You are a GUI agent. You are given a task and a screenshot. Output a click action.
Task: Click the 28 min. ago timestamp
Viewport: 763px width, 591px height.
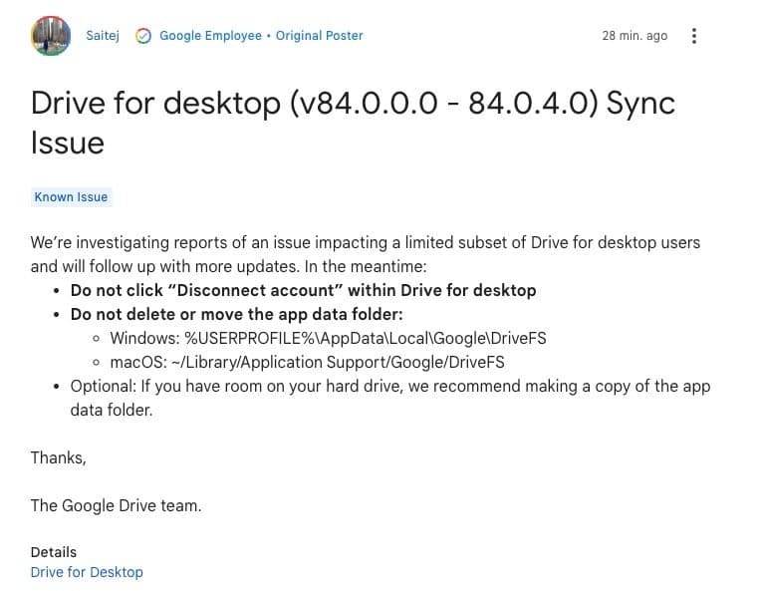point(635,36)
